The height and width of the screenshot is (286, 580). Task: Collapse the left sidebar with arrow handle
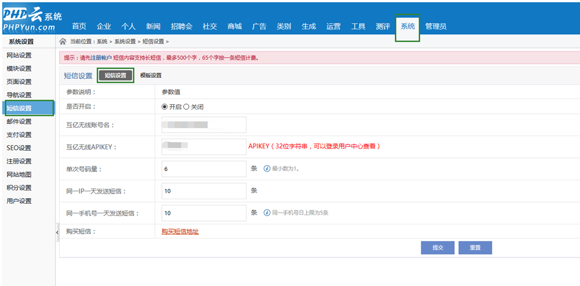[x=57, y=232]
